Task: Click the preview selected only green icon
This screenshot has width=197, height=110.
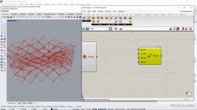Action: click(x=183, y=29)
